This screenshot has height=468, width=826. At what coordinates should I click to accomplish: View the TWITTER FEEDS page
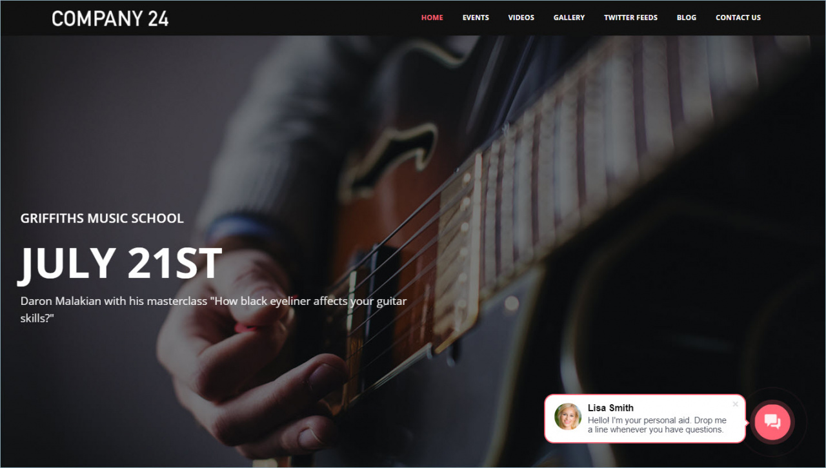[630, 17]
